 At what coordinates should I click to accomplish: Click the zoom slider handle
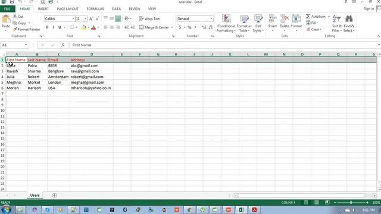351,202
